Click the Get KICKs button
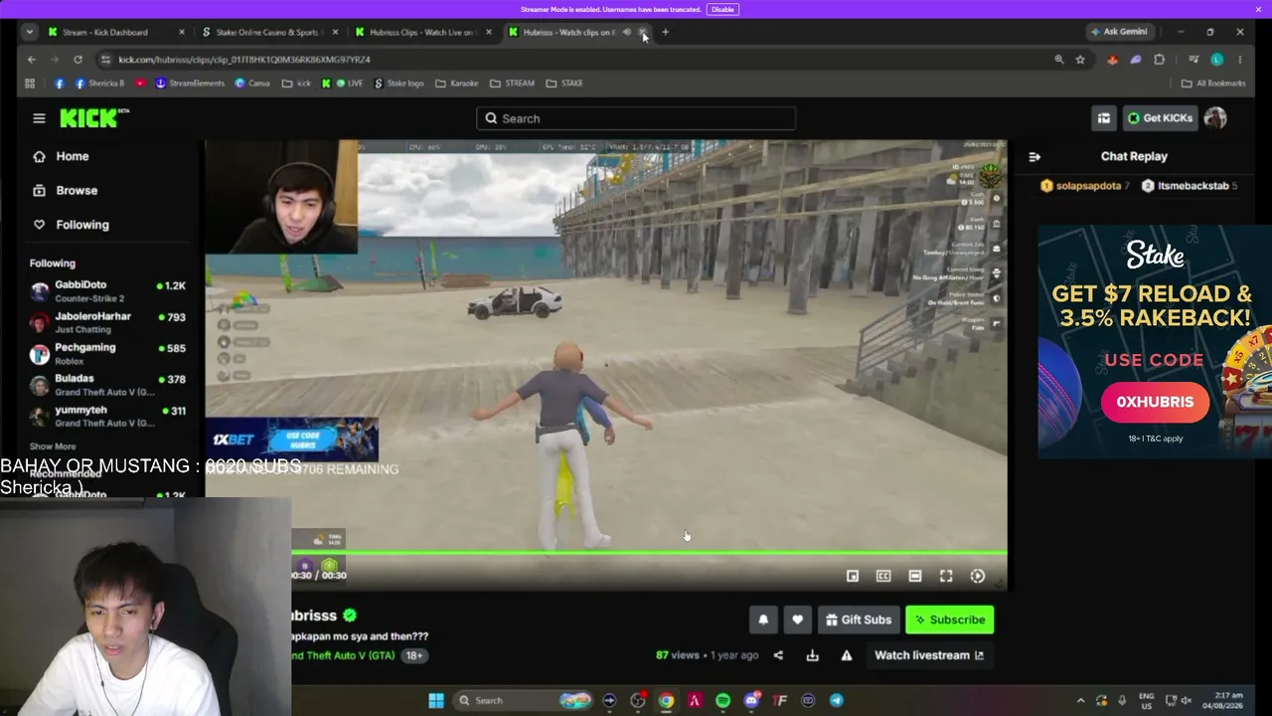This screenshot has height=716, width=1272. click(1159, 118)
